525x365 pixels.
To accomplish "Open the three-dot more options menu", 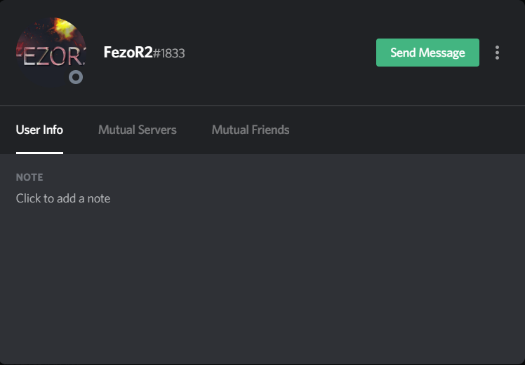I will (x=497, y=53).
